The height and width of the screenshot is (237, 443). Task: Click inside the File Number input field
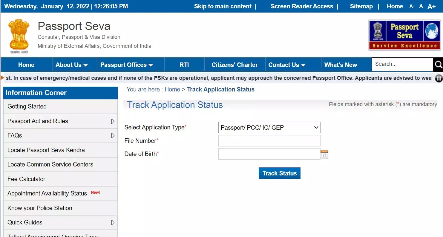[x=269, y=140]
